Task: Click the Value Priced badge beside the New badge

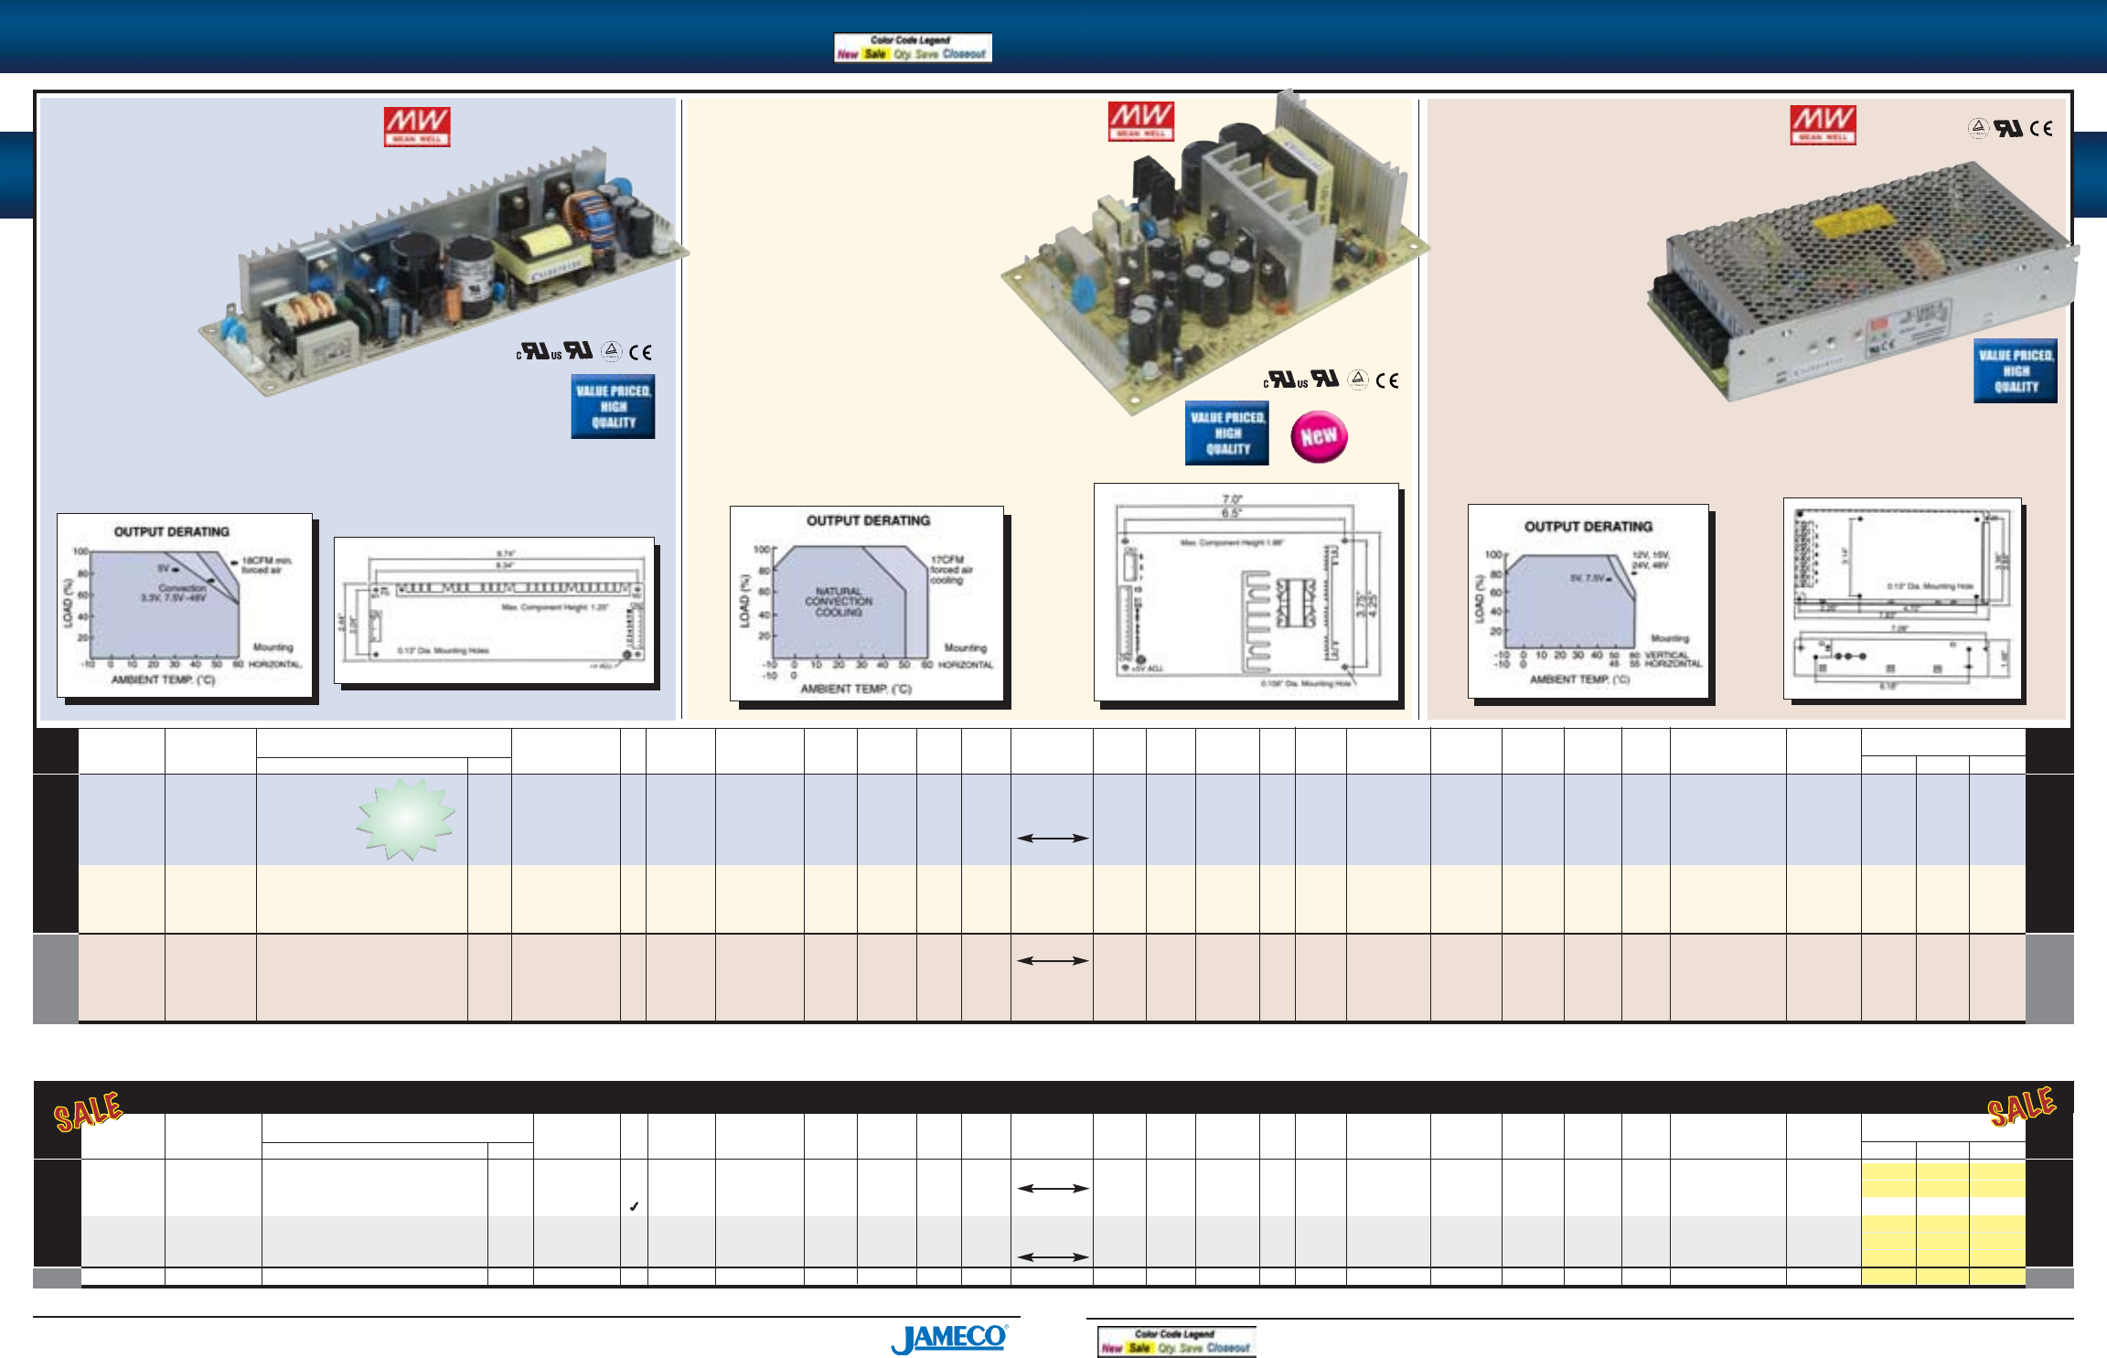Action: 1227,433
